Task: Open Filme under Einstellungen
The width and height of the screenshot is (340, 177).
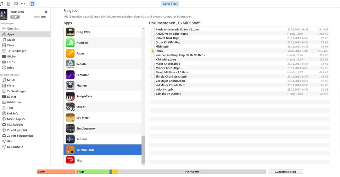Action: click(x=25, y=45)
